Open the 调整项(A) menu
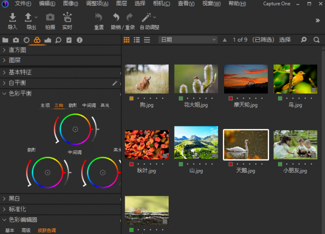Screen dimensions: 325x234 point(97,4)
